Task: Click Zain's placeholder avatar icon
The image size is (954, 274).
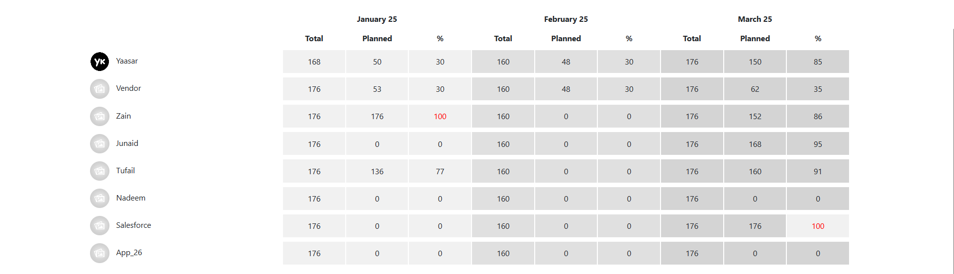Action: pyautogui.click(x=99, y=116)
